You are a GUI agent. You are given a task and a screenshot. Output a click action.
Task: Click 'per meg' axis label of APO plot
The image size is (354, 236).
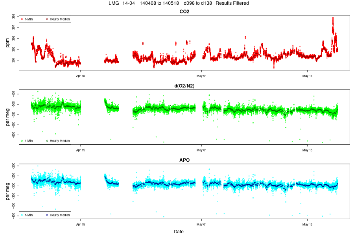click(8, 191)
